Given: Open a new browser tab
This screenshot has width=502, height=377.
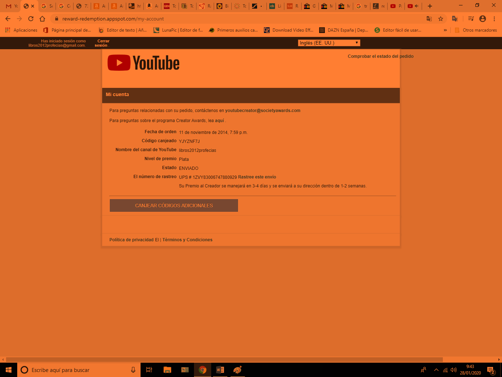Looking at the screenshot, I should 430,6.
